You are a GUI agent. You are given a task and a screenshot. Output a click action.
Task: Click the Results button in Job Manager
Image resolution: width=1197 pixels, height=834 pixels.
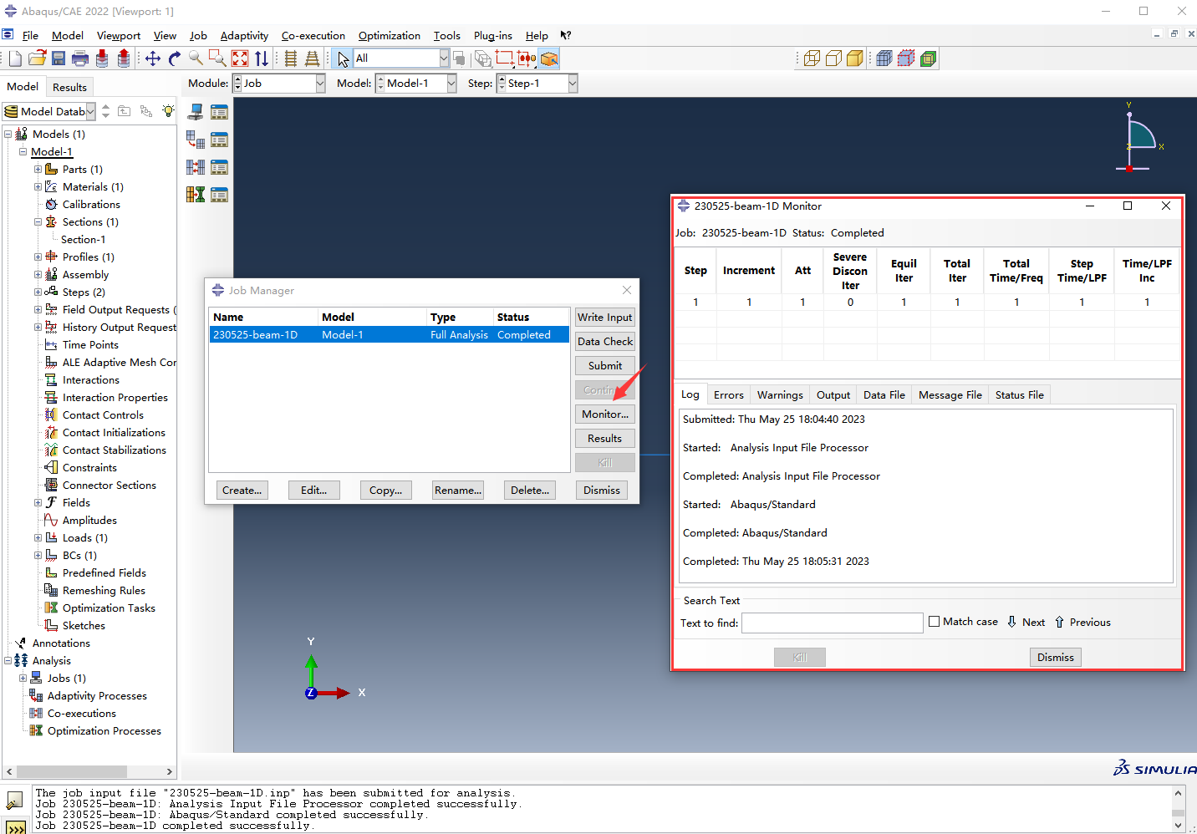(x=604, y=439)
